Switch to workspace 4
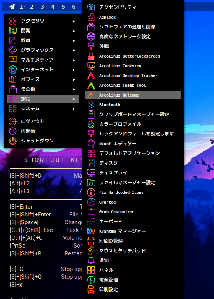The height and width of the screenshot is (299, 214). [53, 7]
